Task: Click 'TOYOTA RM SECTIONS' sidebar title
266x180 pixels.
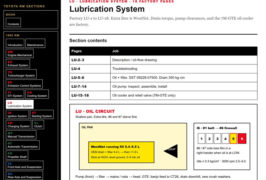Action: pyautogui.click(x=24, y=6)
